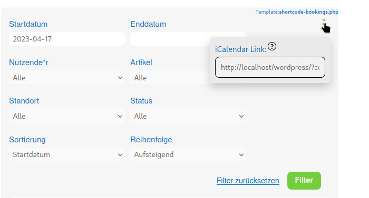
Task: Click the Filter zurücksetzen link
Action: pyautogui.click(x=248, y=181)
